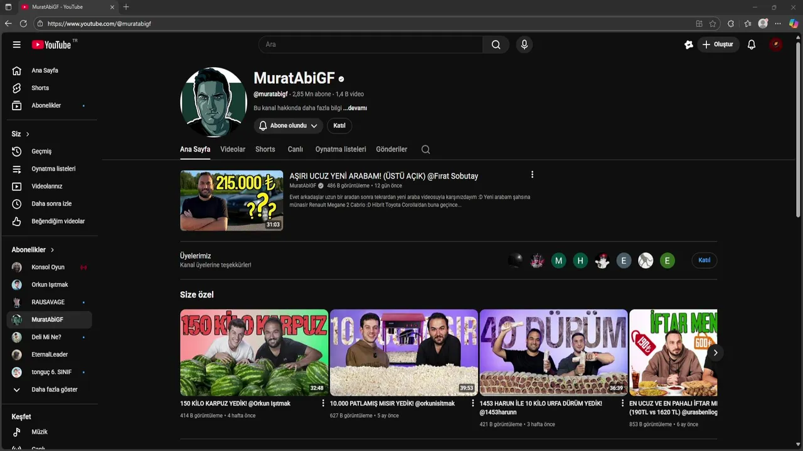Open Daha sonra izle list
The height and width of the screenshot is (451, 803).
coord(50,204)
